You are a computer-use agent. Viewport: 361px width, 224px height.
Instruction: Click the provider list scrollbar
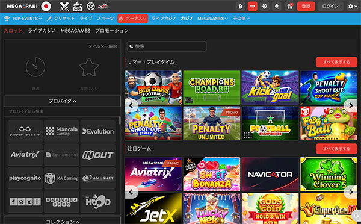(120, 120)
